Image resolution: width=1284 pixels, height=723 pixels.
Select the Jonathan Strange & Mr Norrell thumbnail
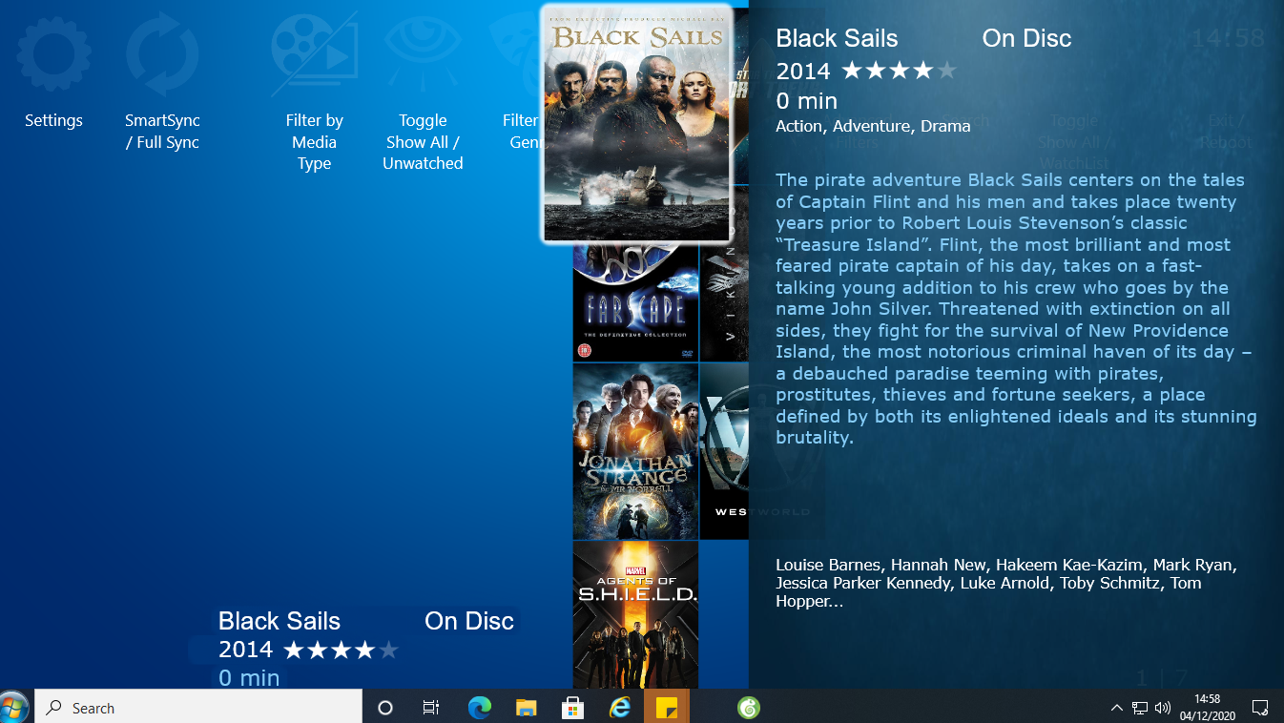(x=635, y=451)
